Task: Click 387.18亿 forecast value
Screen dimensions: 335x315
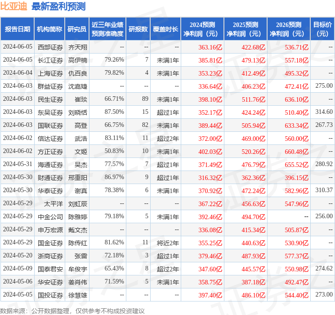Action: coord(254,282)
